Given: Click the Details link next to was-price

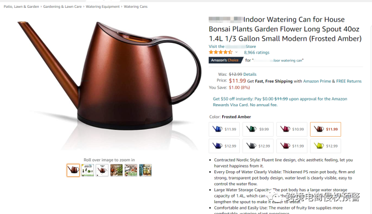Looking at the screenshot, I should pos(250,74).
